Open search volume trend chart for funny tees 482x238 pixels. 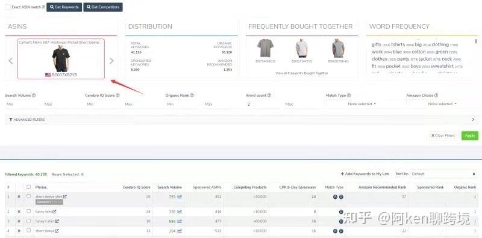180,212
